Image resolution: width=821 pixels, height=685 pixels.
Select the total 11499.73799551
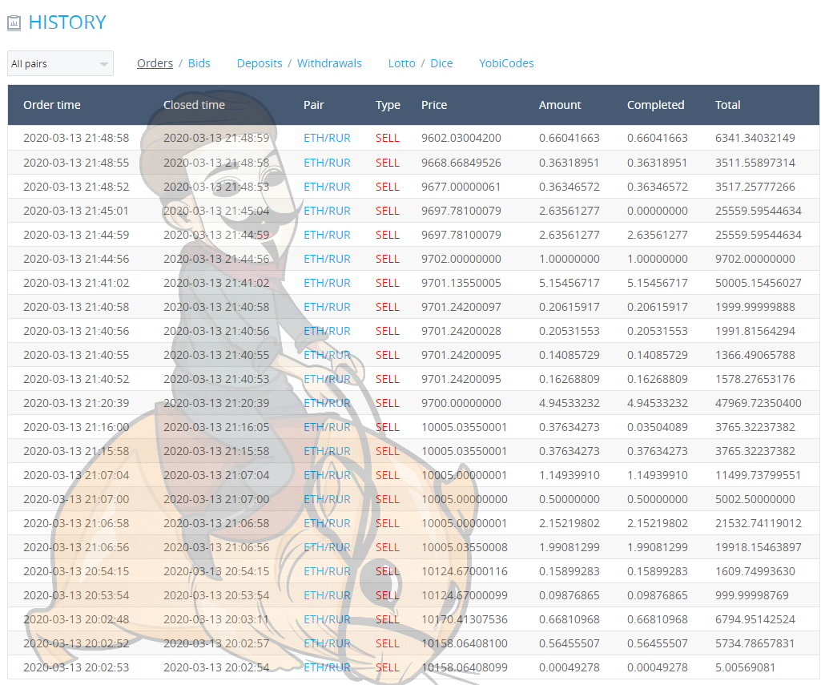coord(759,475)
